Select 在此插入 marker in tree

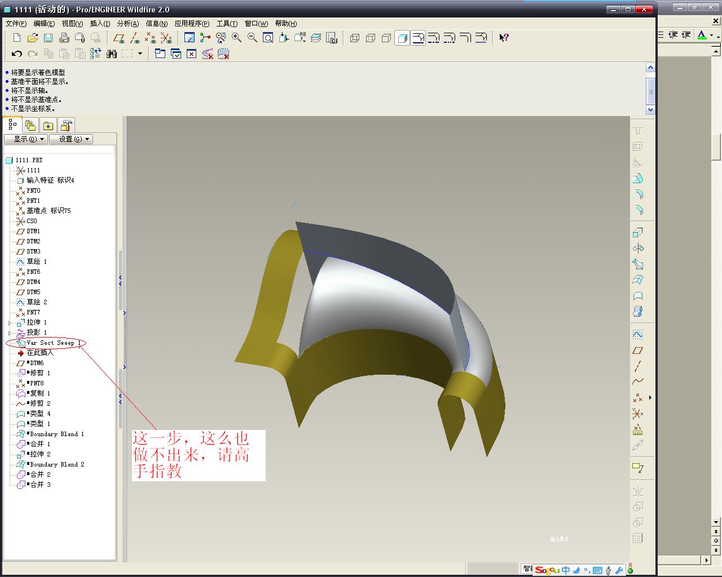36,353
